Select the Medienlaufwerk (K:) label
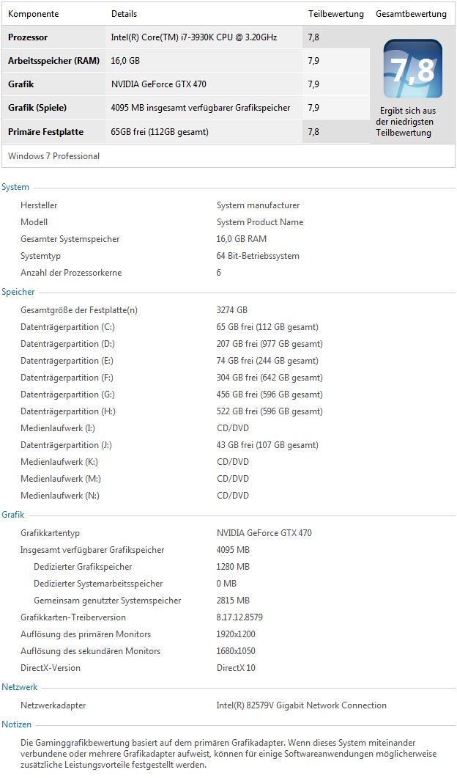 (x=59, y=462)
